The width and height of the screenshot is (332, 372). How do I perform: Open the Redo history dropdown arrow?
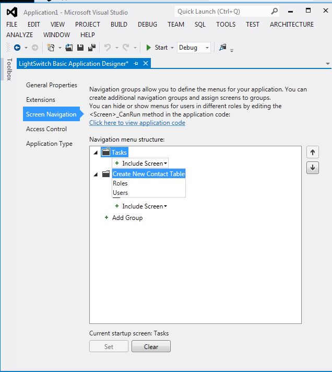[135, 48]
